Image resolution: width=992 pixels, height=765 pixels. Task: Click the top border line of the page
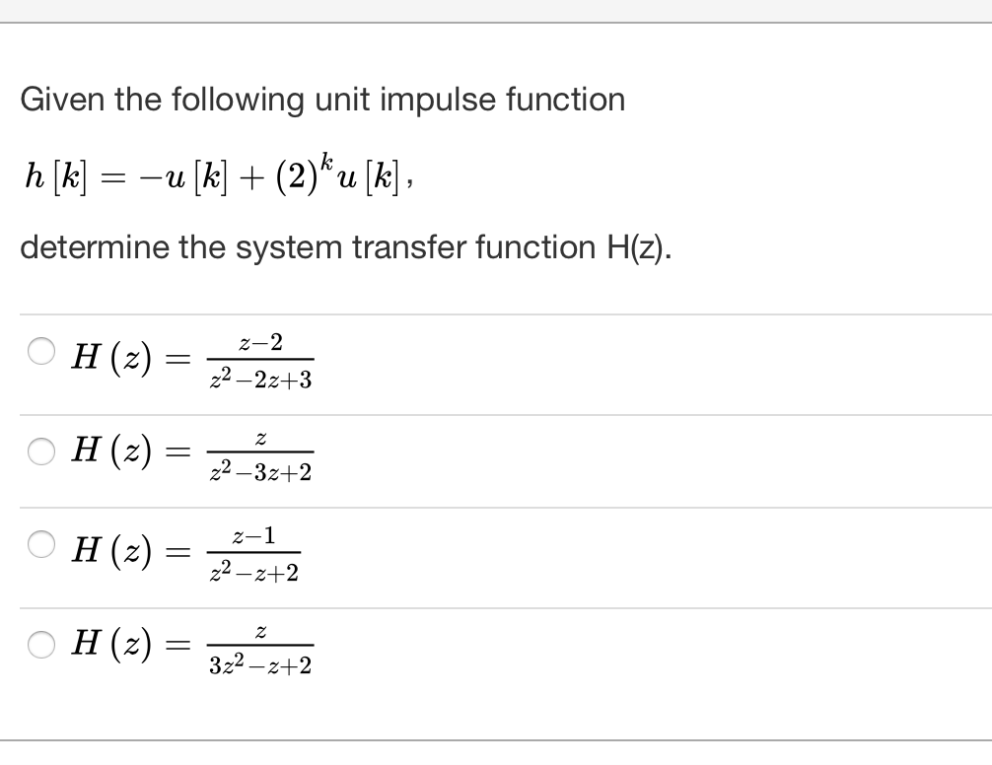pos(496,26)
